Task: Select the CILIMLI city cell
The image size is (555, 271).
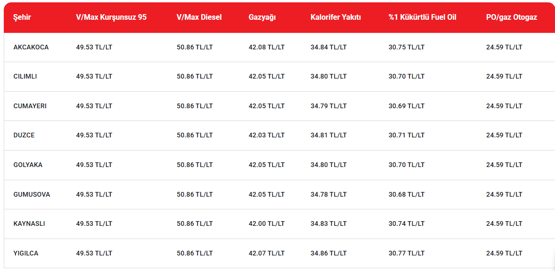Action: click(25, 76)
